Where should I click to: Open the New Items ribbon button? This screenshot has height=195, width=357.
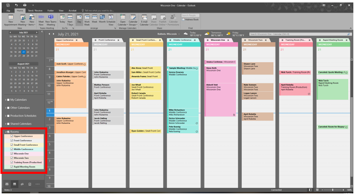(x=32, y=20)
